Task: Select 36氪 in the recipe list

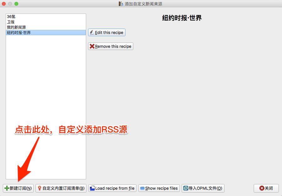Action: coord(46,17)
